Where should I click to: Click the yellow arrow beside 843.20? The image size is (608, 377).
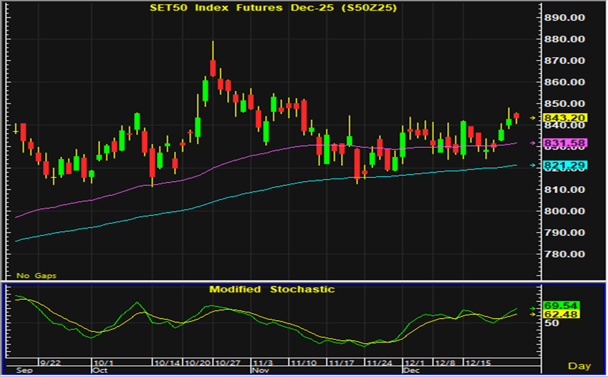point(533,118)
